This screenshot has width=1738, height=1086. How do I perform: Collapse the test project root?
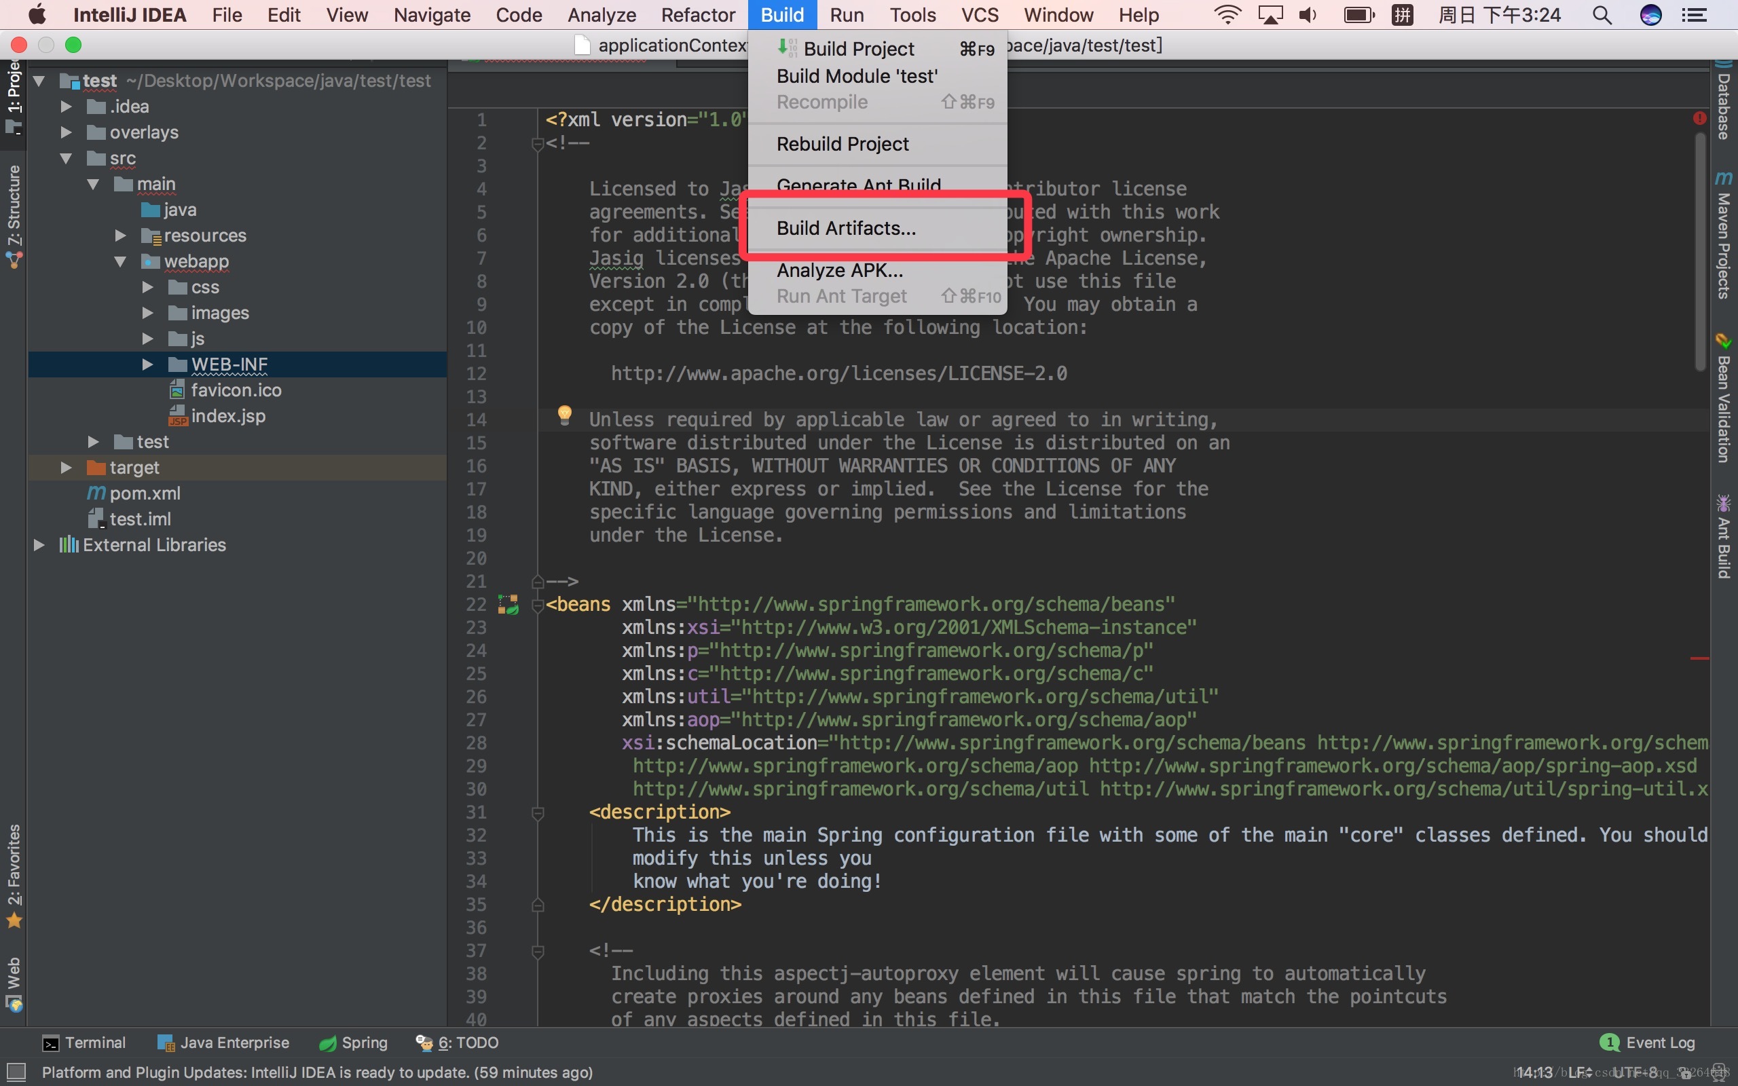39,81
